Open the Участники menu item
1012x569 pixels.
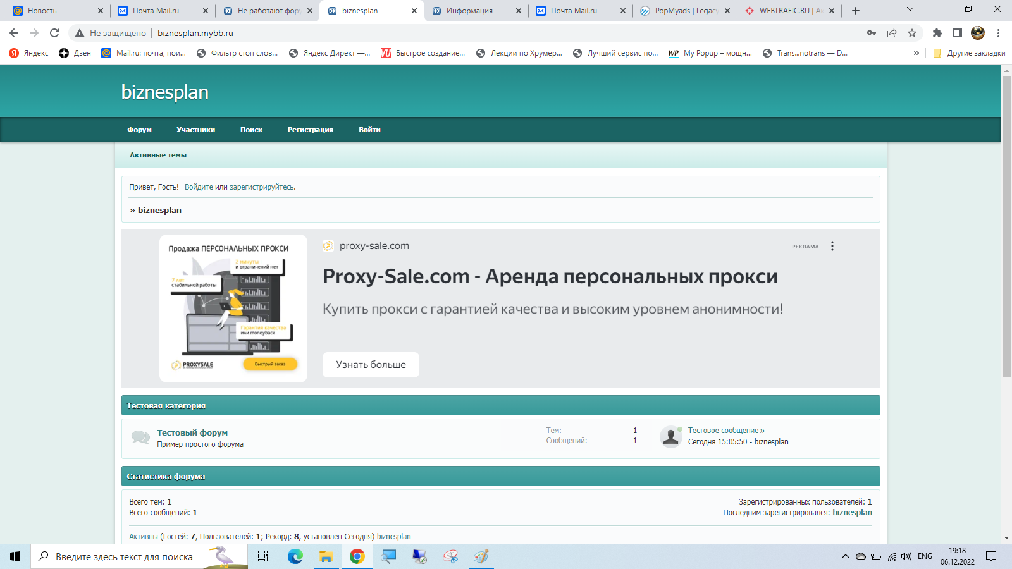click(195, 130)
